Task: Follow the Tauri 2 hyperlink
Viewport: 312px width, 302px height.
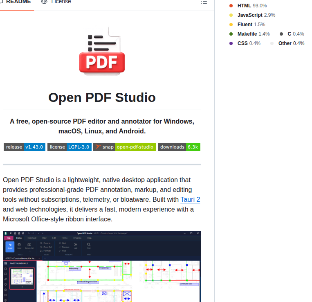Action: [x=190, y=199]
